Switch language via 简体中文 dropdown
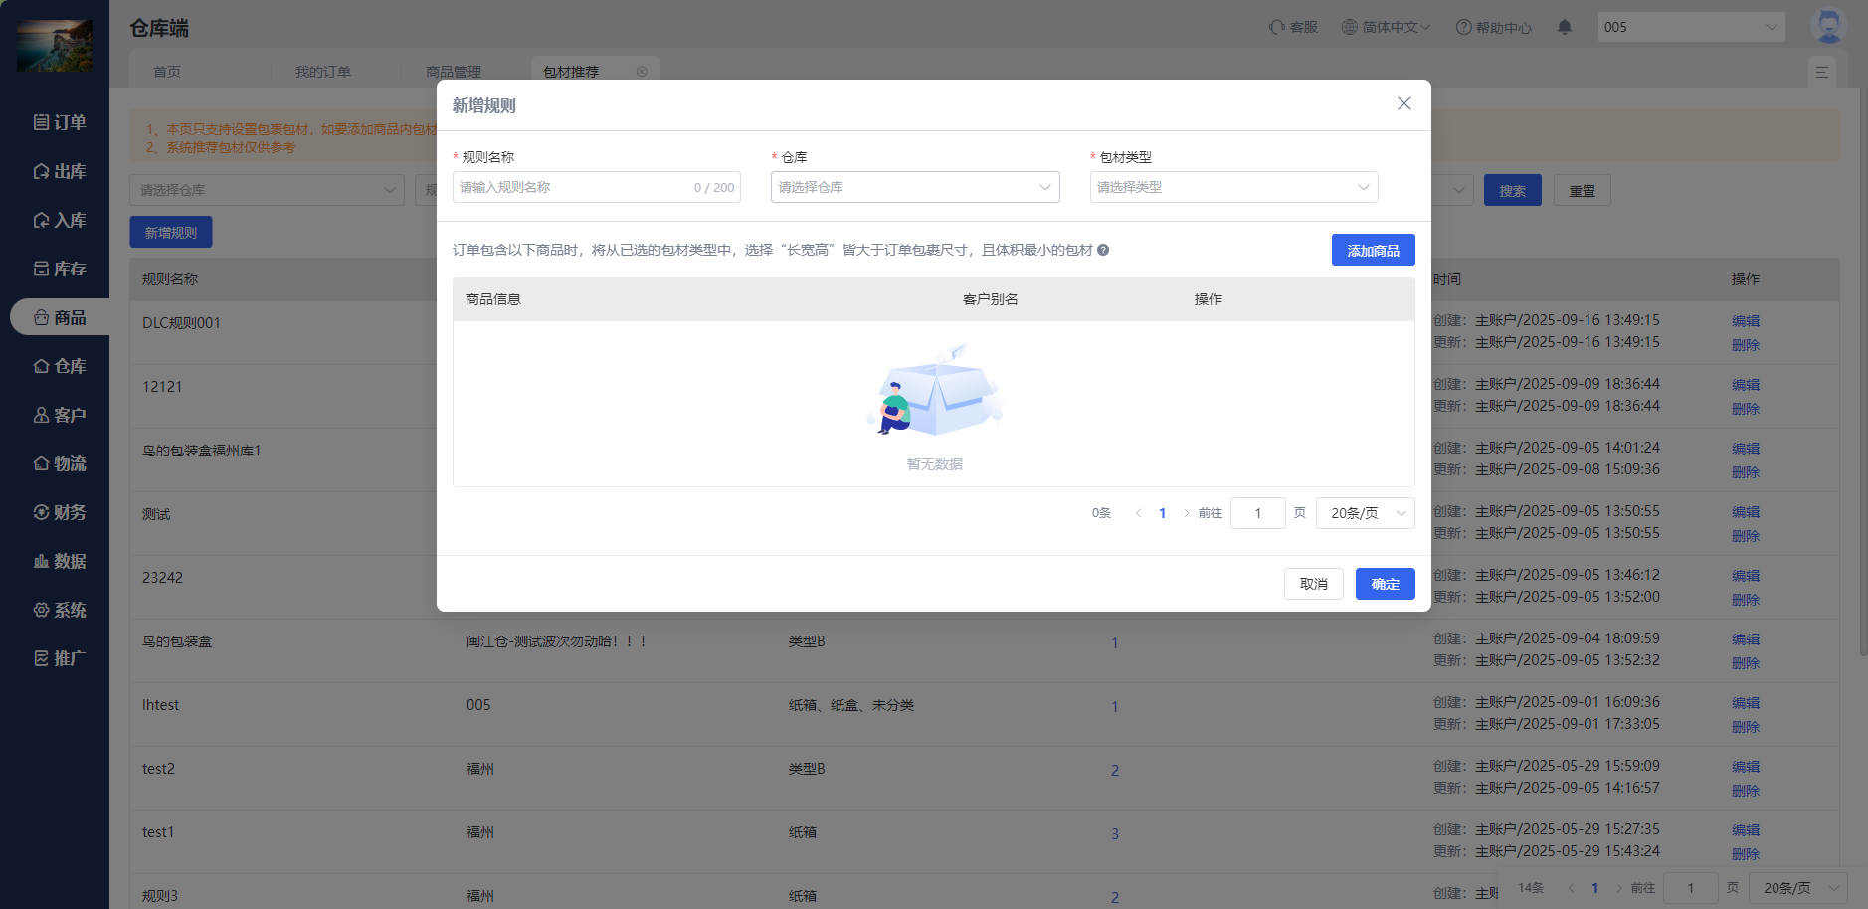 pyautogui.click(x=1385, y=28)
